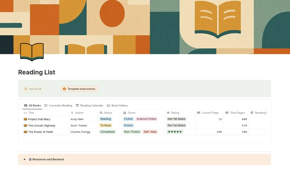Viewport: 290px width, 181px height.
Task: Click the Add Book button
Action: [x=33, y=89]
